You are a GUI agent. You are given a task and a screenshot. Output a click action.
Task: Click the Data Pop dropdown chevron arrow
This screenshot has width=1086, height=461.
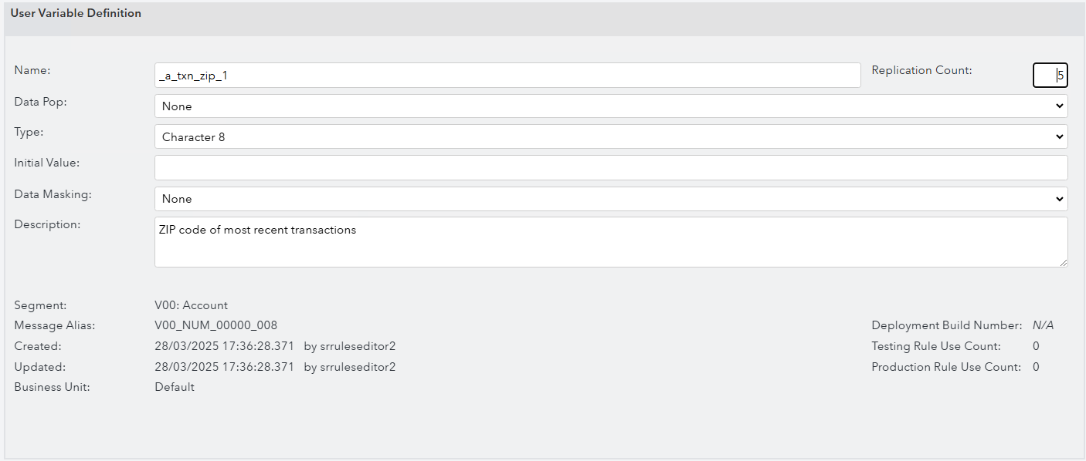1060,106
